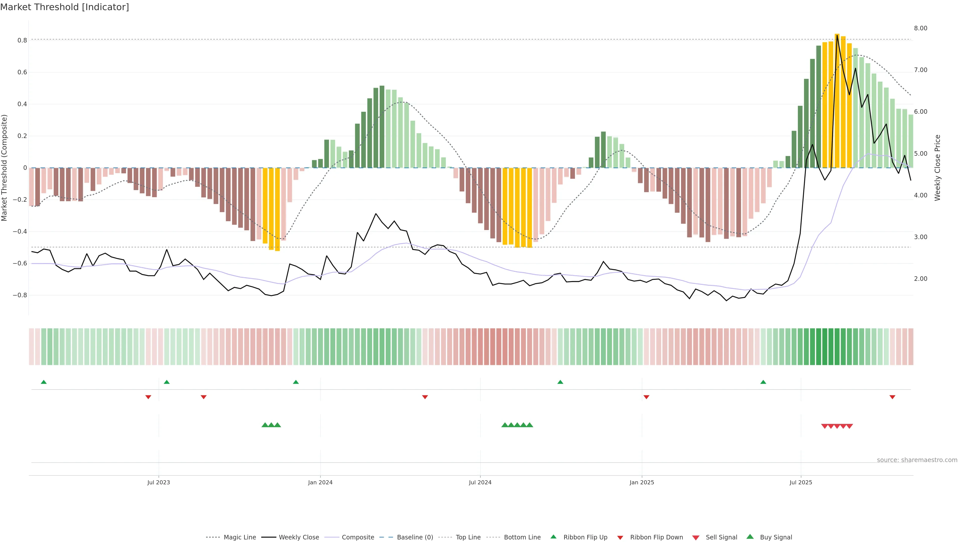Click the Sell Signal legend triangle

695,537
